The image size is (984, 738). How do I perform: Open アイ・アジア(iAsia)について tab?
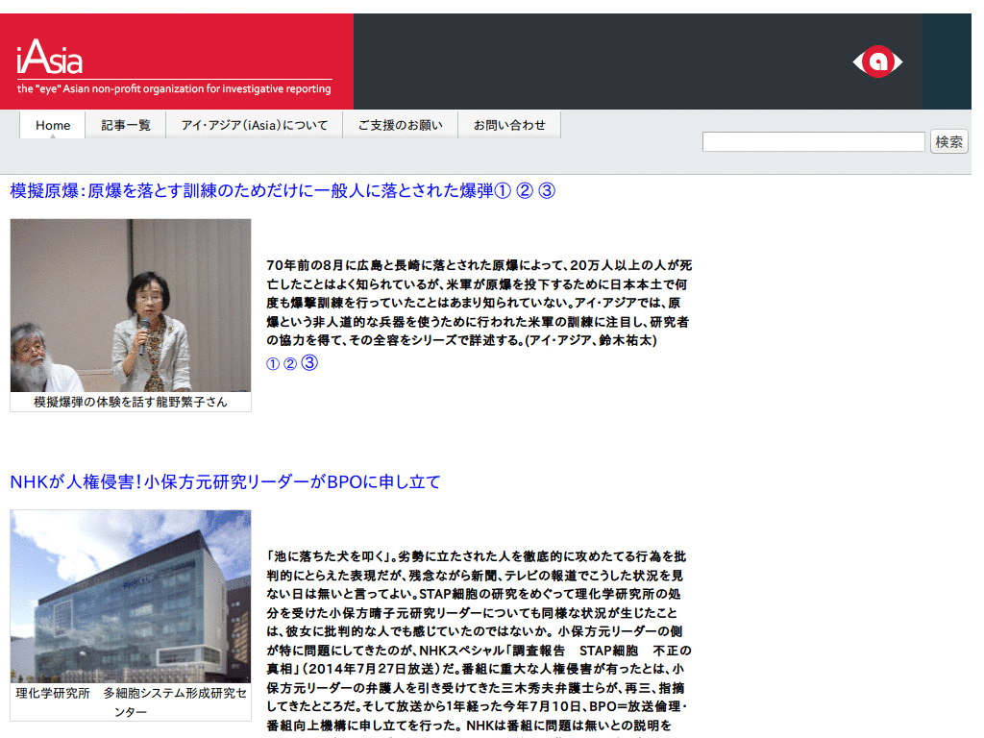(x=254, y=125)
